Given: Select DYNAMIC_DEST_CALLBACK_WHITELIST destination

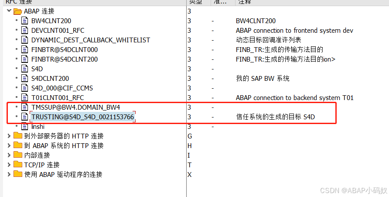Looking at the screenshot, I should (91, 40).
